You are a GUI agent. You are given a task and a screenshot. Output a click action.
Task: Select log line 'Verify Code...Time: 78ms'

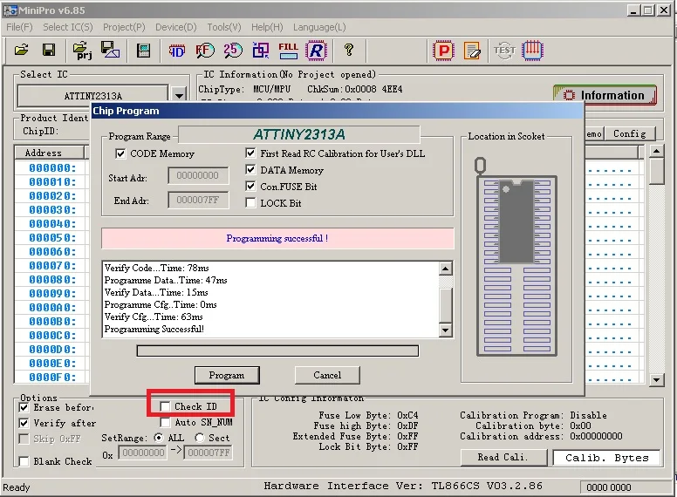point(157,268)
